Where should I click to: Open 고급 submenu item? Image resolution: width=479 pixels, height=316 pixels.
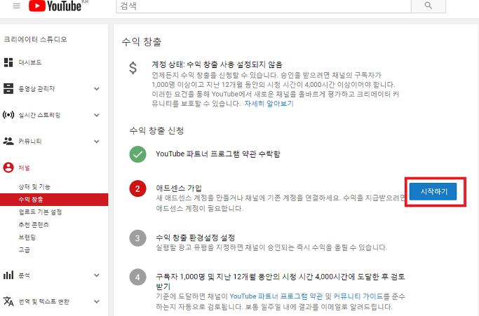coord(24,249)
